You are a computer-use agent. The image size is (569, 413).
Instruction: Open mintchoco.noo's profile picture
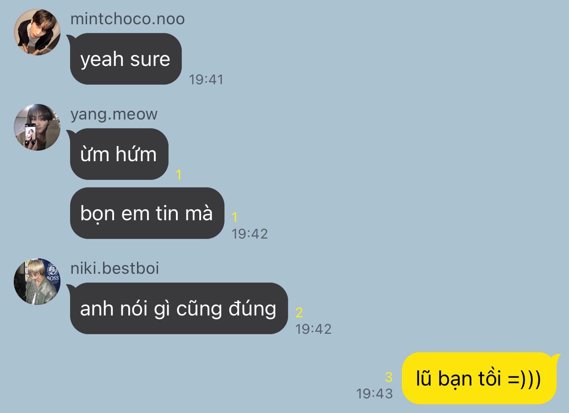point(37,32)
